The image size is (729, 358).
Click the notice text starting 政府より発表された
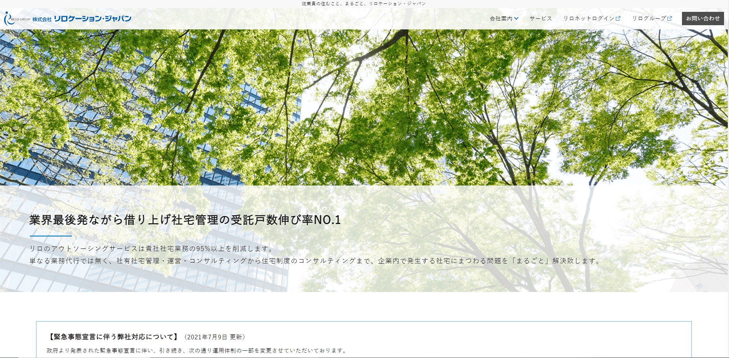coord(197,350)
